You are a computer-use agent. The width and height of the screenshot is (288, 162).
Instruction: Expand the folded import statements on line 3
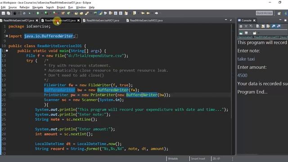coord(7,36)
